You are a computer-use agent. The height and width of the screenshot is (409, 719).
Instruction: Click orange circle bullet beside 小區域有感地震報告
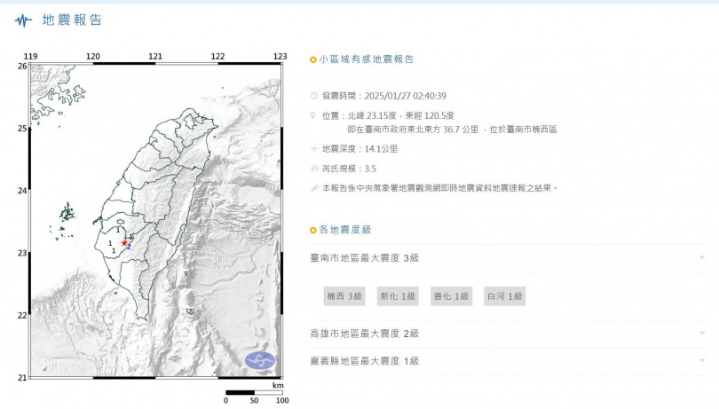(313, 59)
